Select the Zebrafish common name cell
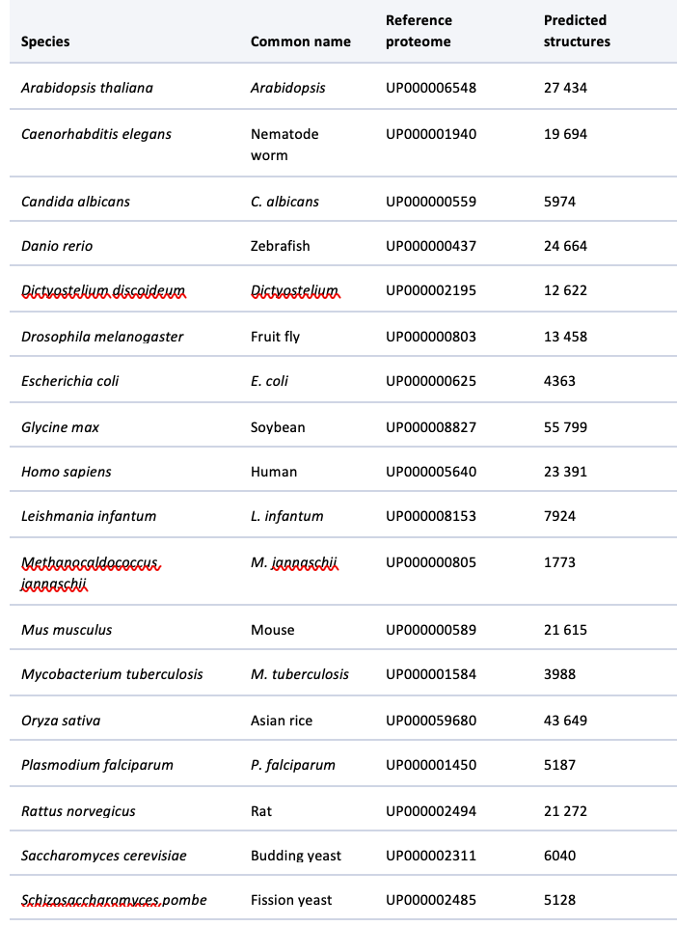The image size is (677, 926). (280, 246)
